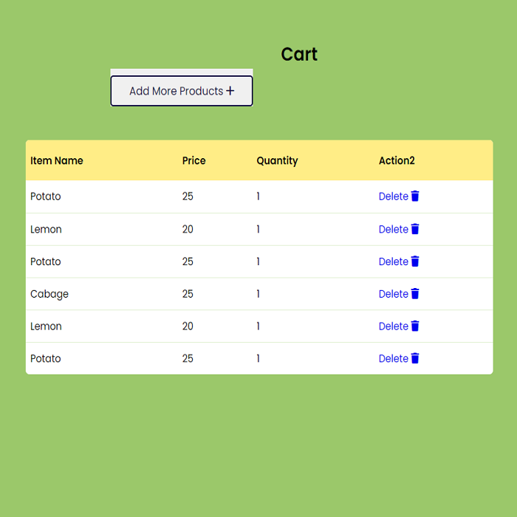This screenshot has width=517, height=517.
Task: Select the Price column header
Action: (194, 161)
